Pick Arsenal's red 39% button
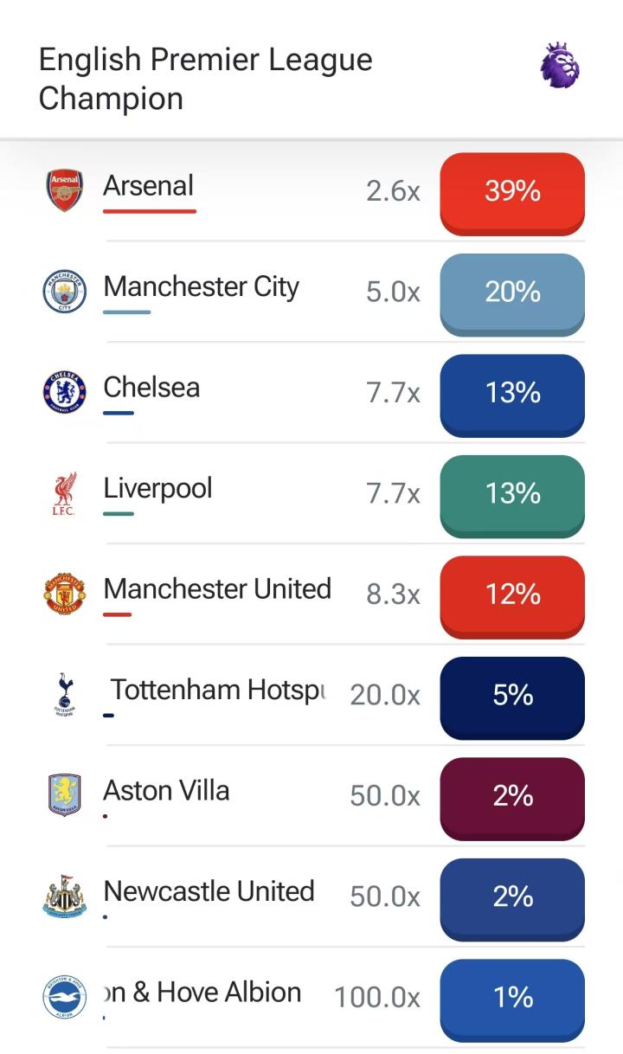Viewport: 623px width, 1054px height. 512,193
